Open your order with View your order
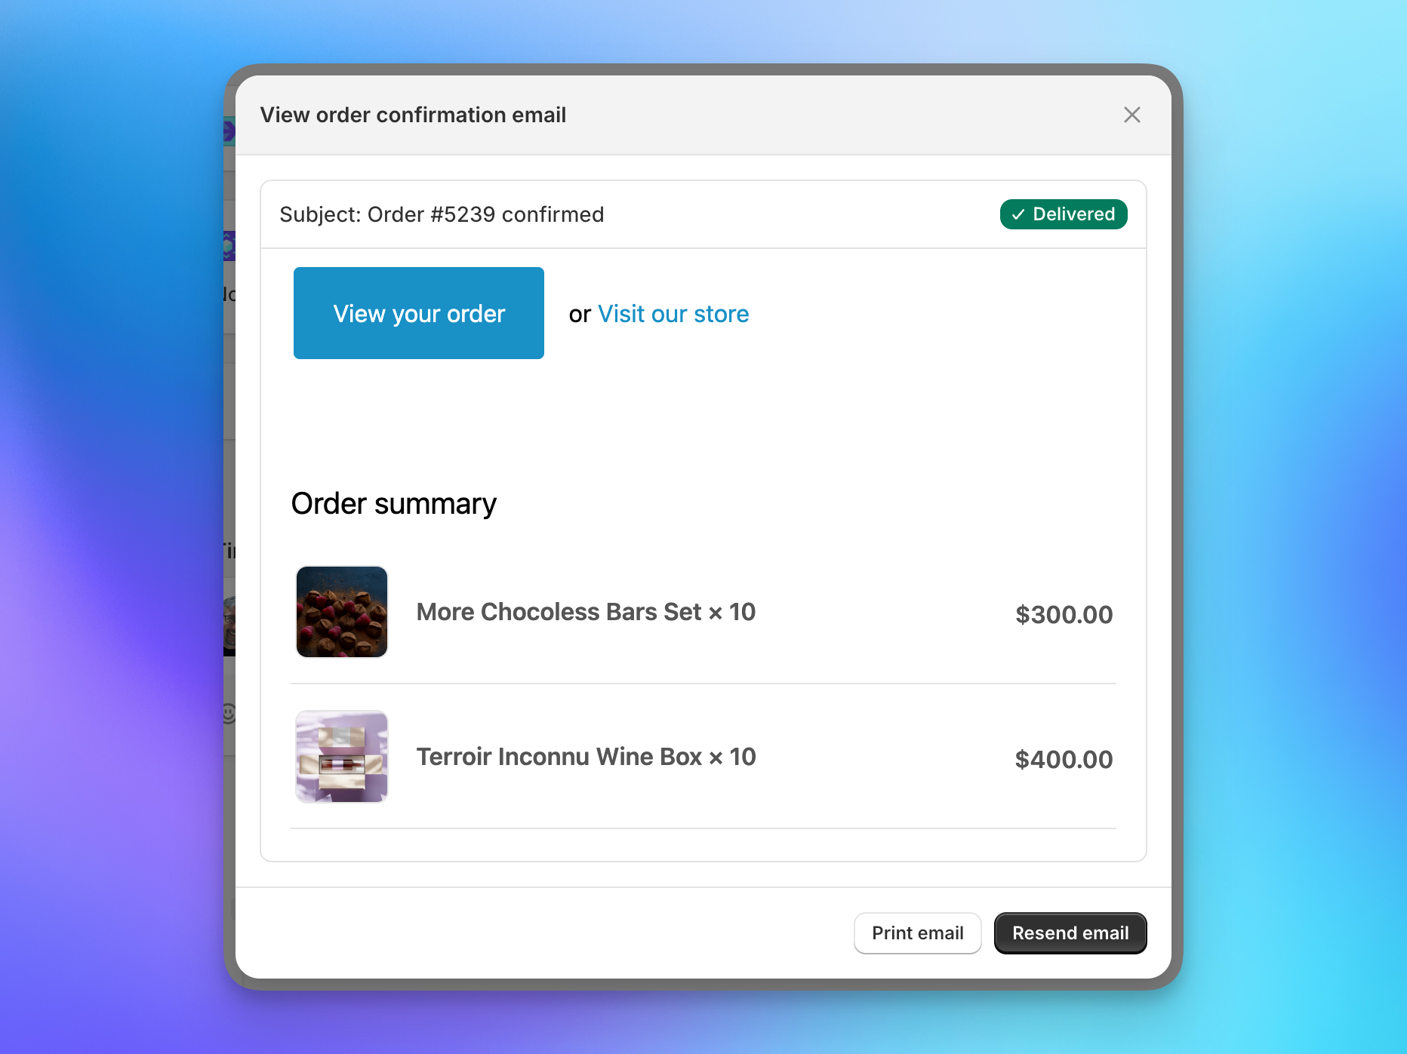Image resolution: width=1407 pixels, height=1054 pixels. click(418, 313)
